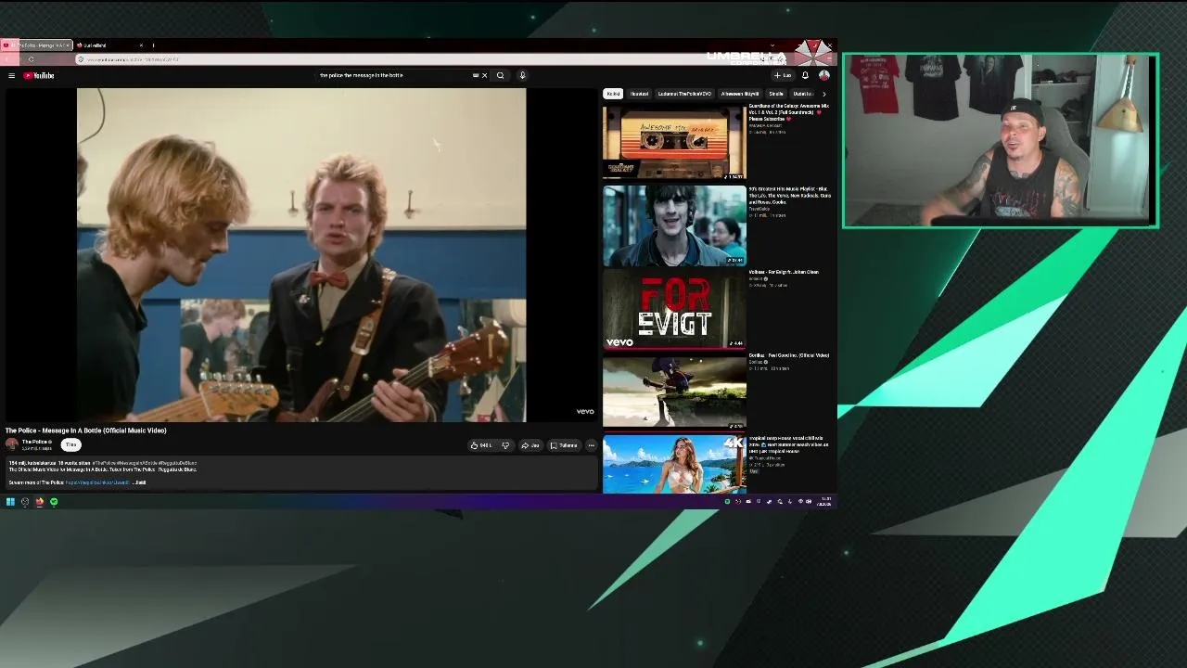Select the fifth filter chip
The height and width of the screenshot is (668, 1187).
pos(776,94)
